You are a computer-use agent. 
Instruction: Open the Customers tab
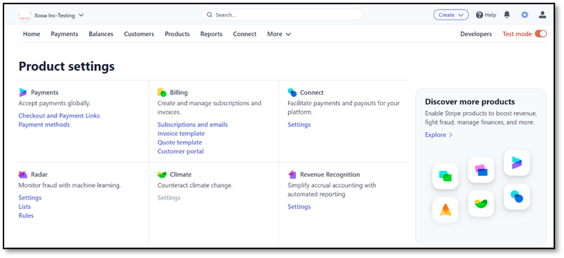[139, 34]
